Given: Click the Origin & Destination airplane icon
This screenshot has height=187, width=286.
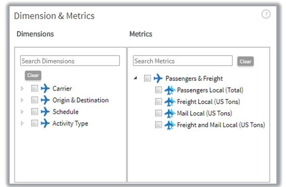Looking at the screenshot, I should pyautogui.click(x=45, y=100).
